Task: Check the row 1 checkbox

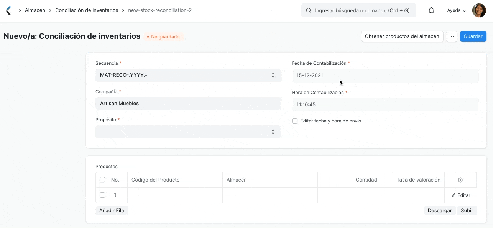Action: click(102, 195)
